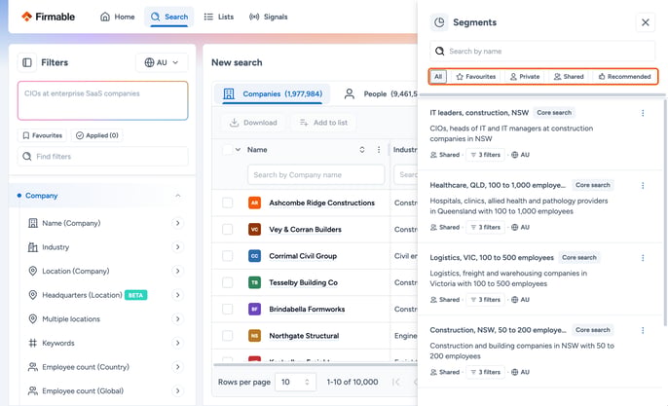The height and width of the screenshot is (406, 668).
Task: Open the AU country dropdown
Action: (162, 62)
